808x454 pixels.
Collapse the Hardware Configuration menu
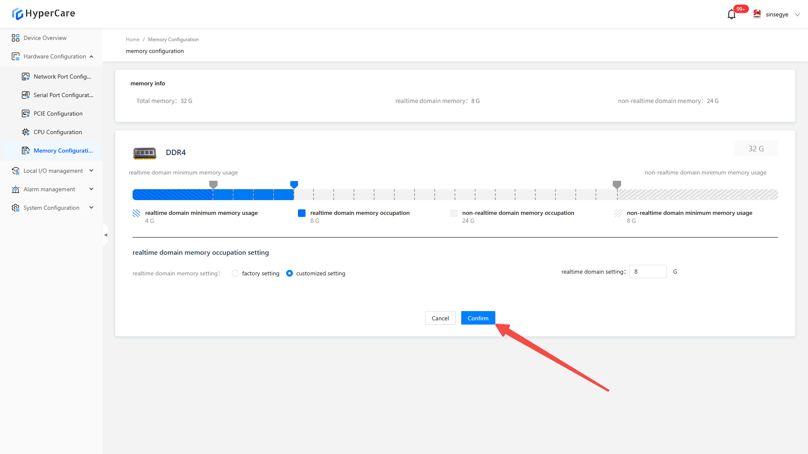(91, 56)
